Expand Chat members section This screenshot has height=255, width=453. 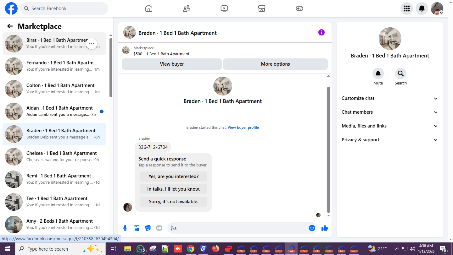coord(390,112)
